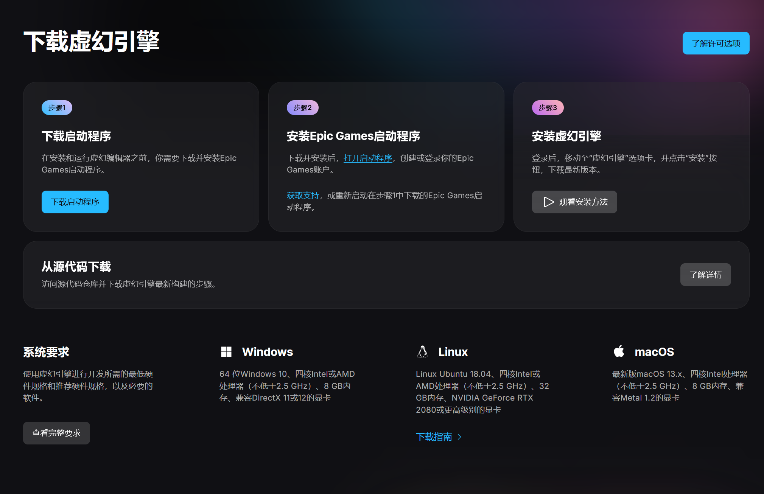
Task: Open 了解许可选项 at the top right
Action: point(716,43)
